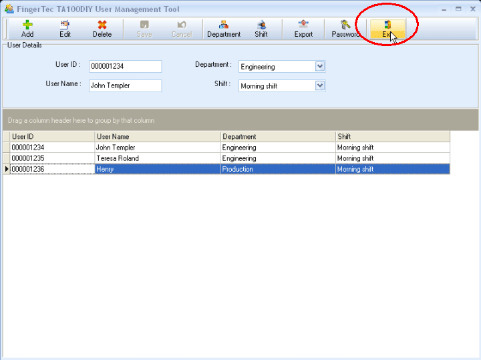Click the row indicator for Henry's row
The width and height of the screenshot is (481, 360).
tap(7, 169)
